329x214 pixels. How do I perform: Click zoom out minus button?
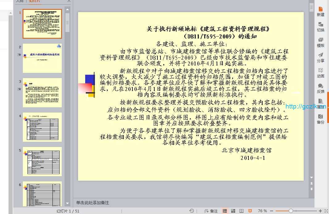coord(272,211)
